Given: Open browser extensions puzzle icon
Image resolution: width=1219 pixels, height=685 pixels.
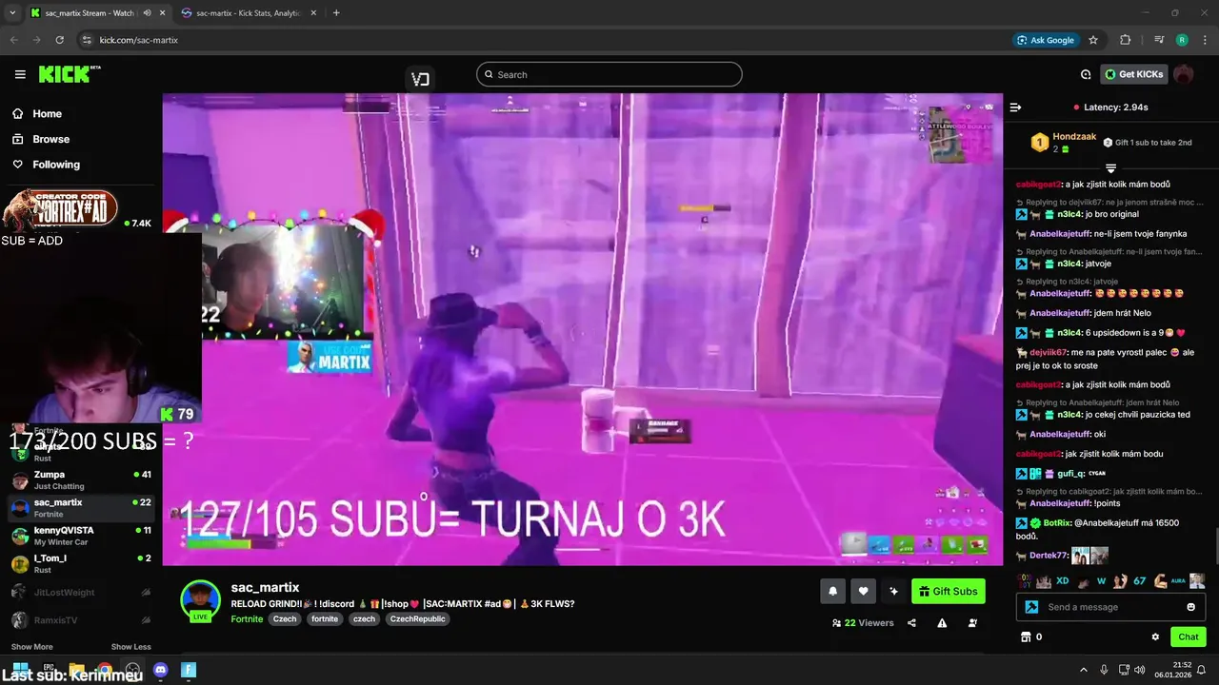Looking at the screenshot, I should click(x=1125, y=40).
